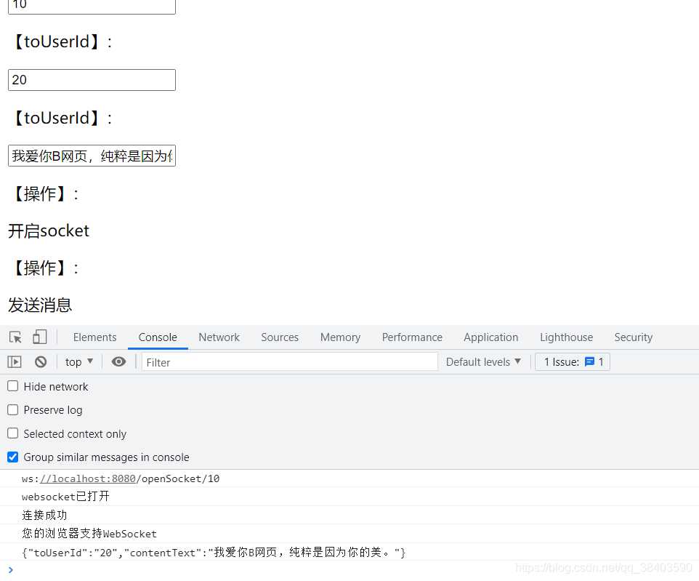The height and width of the screenshot is (581, 699).
Task: Create a live expression with the eye icon
Action: (118, 361)
